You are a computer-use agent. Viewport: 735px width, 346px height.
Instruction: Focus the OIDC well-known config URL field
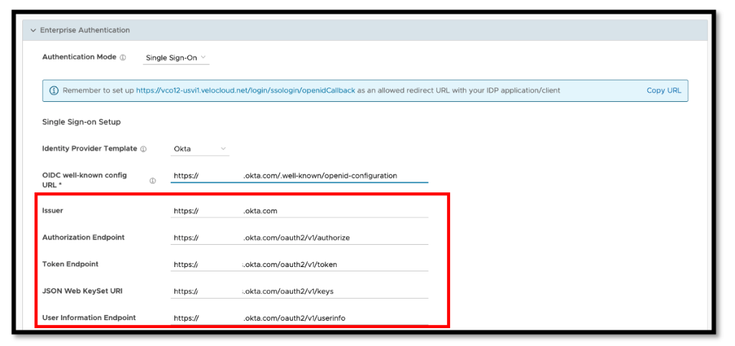point(299,176)
